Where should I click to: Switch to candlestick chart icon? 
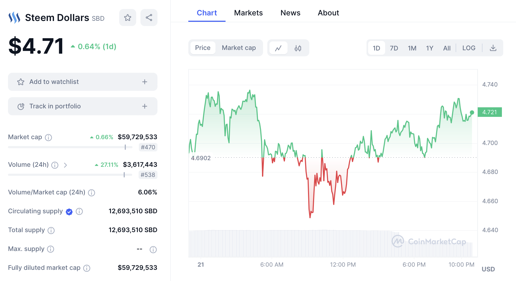[298, 48]
